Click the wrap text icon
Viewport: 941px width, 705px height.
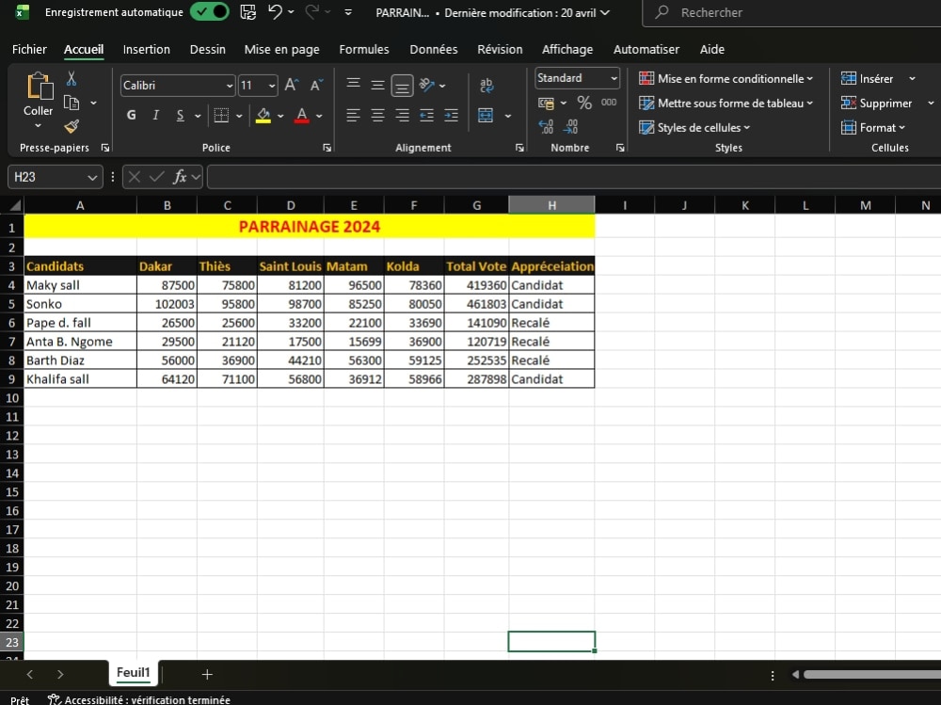click(x=486, y=86)
